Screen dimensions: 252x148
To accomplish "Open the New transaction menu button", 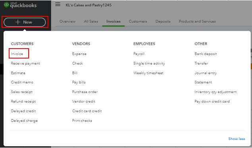I will click(x=25, y=22).
